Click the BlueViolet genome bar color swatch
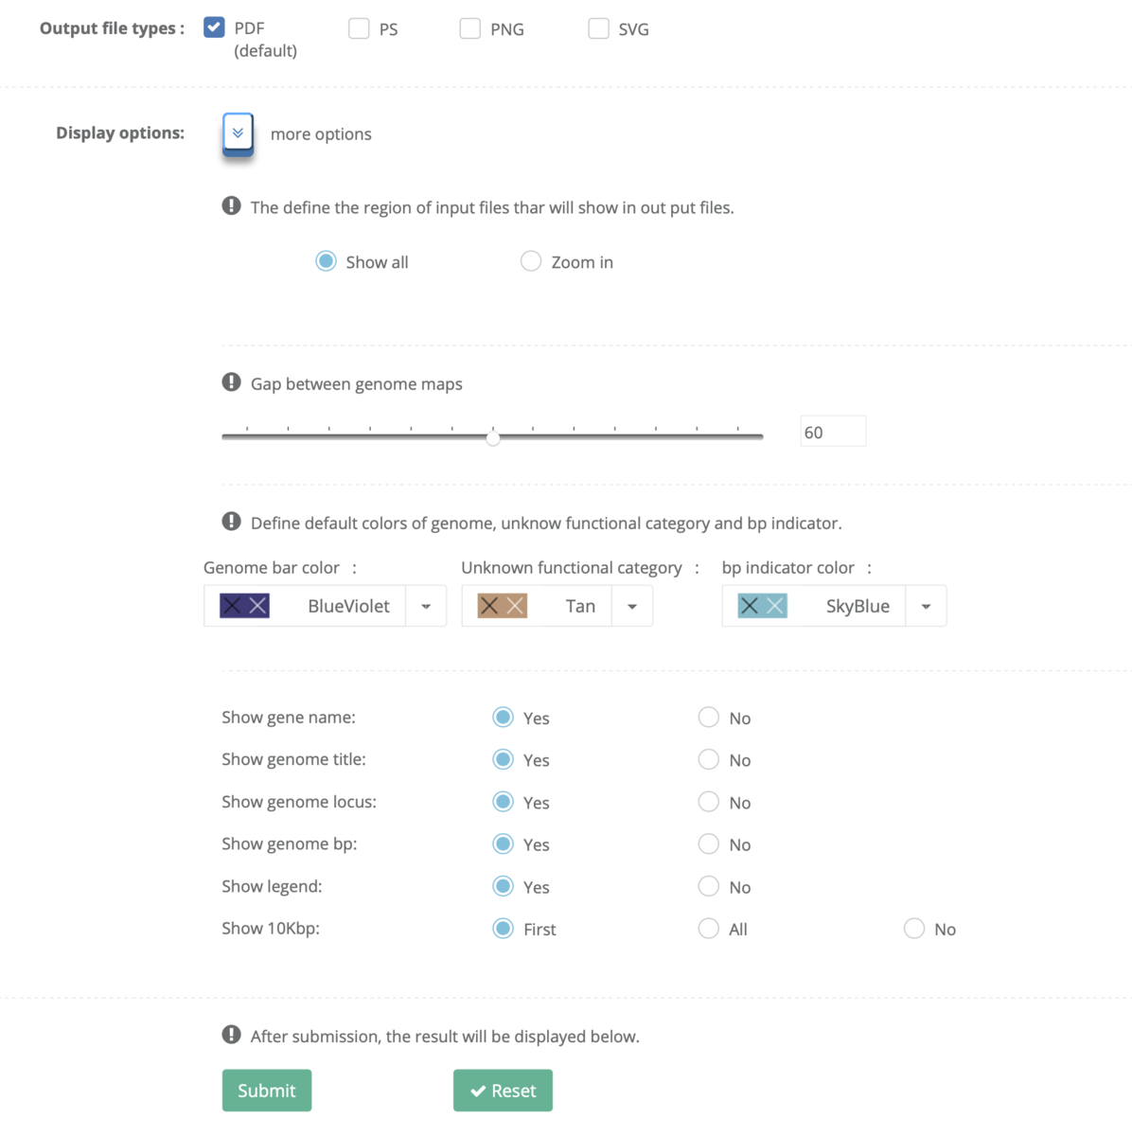This screenshot has height=1136, width=1132. click(x=244, y=606)
